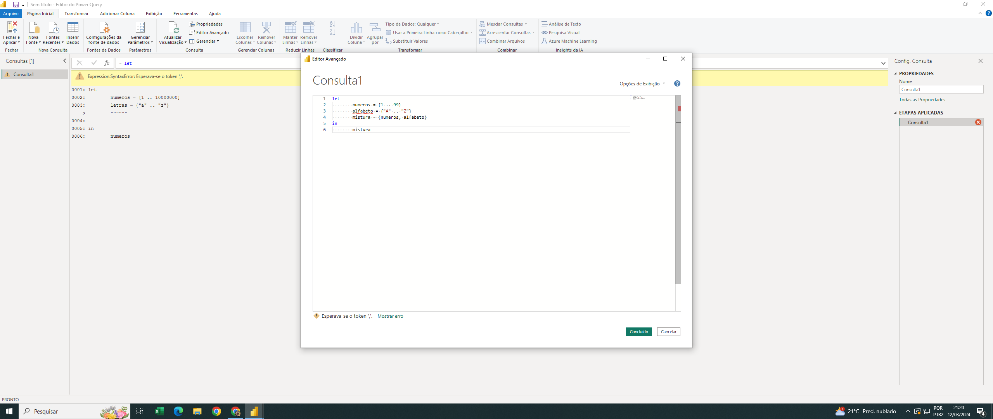
Task: Open Azure Machine Learning
Action: point(569,41)
